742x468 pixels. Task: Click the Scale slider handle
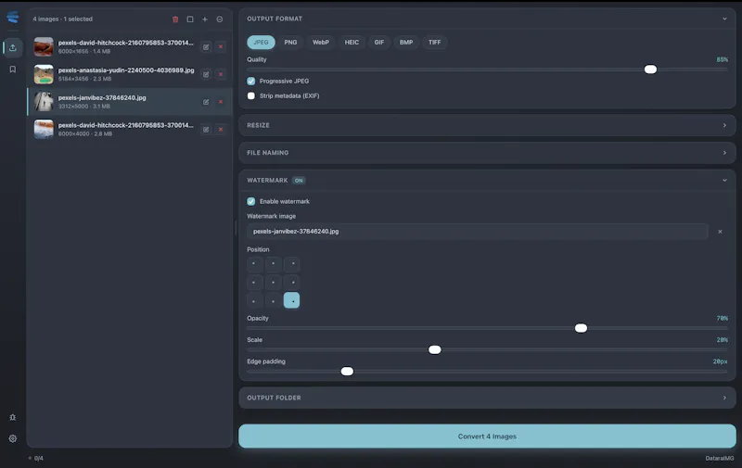[435, 349]
